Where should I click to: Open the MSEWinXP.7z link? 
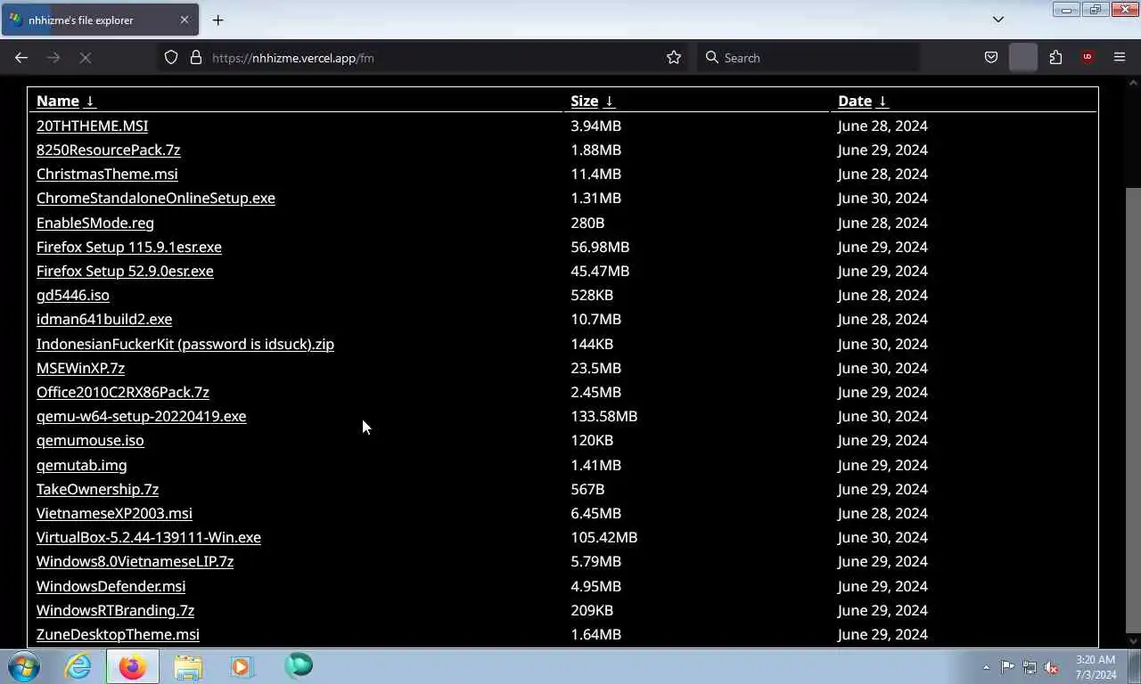click(x=80, y=368)
